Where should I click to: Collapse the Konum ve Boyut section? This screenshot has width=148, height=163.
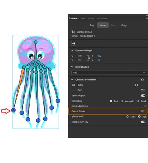point(72,51)
